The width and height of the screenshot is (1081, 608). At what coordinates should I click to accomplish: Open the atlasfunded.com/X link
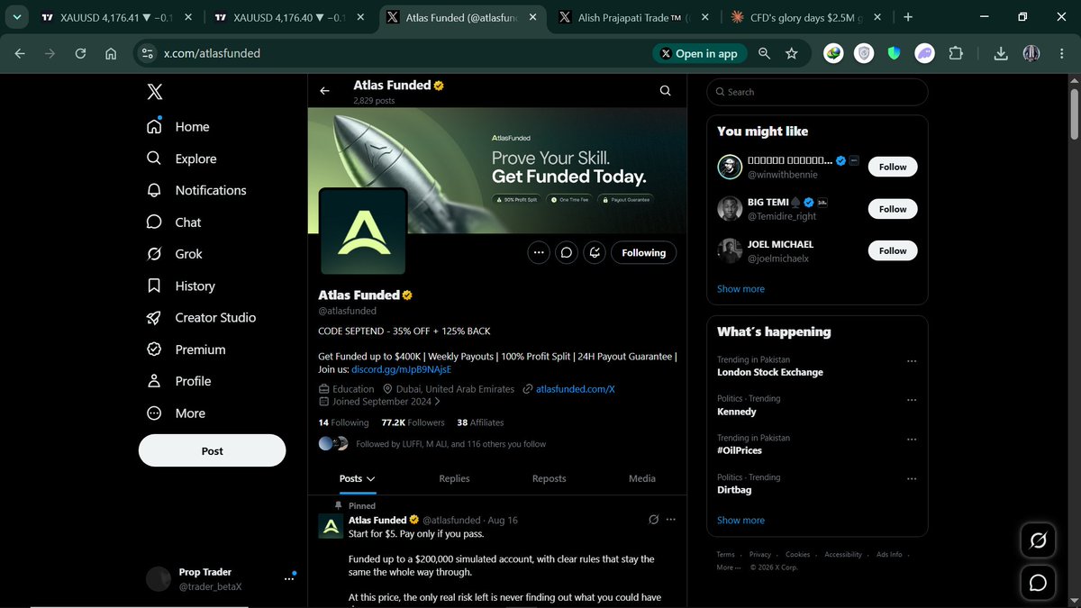[575, 389]
